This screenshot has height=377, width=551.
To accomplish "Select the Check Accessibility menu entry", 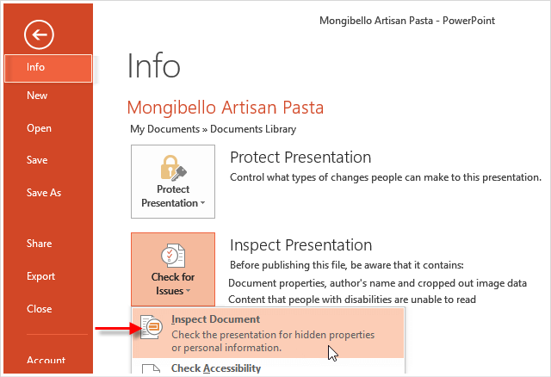I will (268, 368).
